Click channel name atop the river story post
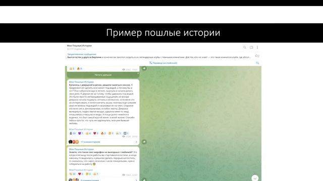323x181 pixels. point(81,82)
